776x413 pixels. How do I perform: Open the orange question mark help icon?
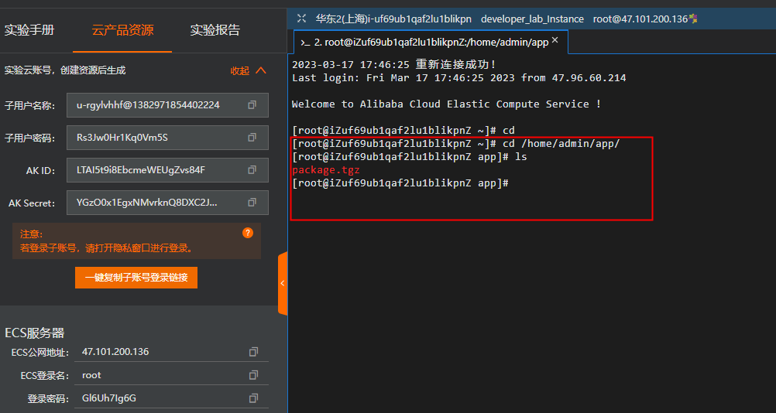(x=248, y=233)
